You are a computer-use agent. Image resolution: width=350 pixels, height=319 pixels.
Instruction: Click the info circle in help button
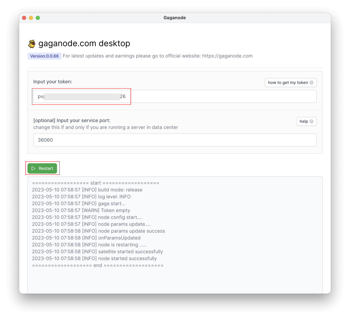(312, 122)
